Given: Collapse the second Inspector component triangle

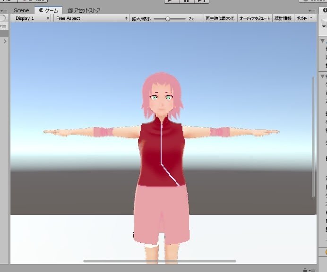Looking at the screenshot, I should tap(322, 76).
